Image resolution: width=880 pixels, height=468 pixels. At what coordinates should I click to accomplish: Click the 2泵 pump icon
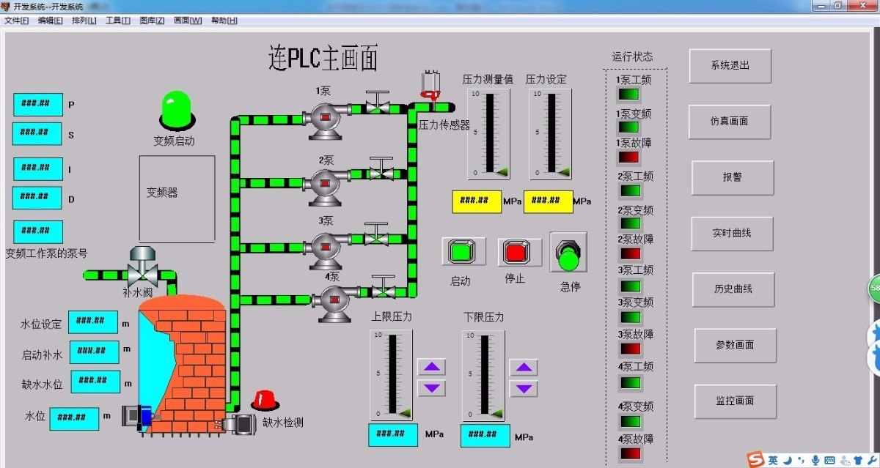click(x=324, y=185)
